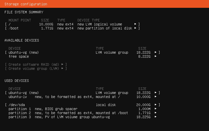Expand ubuntu-vg arrow in Available Devices
Screen dimensions: 209x131
pos(156,52)
